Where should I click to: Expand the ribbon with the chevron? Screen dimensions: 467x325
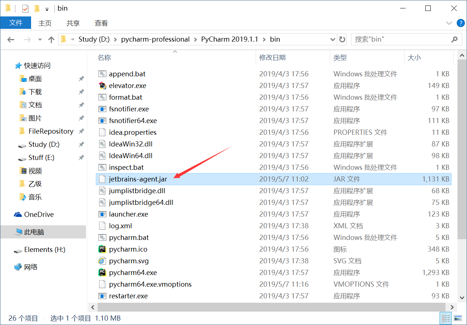[x=449, y=23]
